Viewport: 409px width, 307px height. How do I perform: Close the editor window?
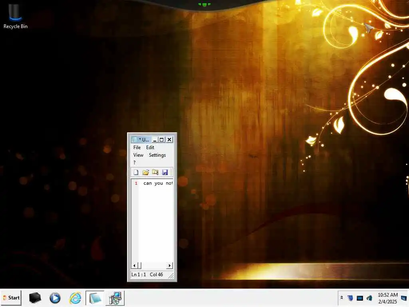point(169,140)
